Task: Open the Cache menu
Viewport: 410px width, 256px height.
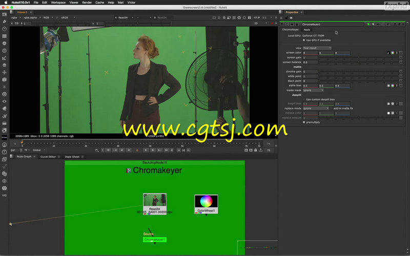Action: (x=99, y=3)
